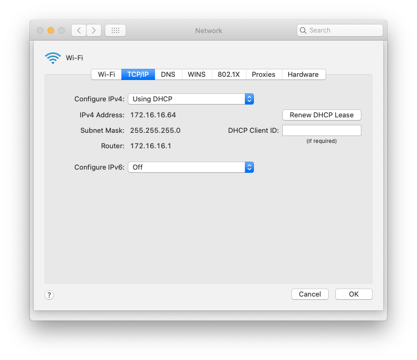Open the Hardware tab
Screen dimensions: 417x360
coord(303,74)
